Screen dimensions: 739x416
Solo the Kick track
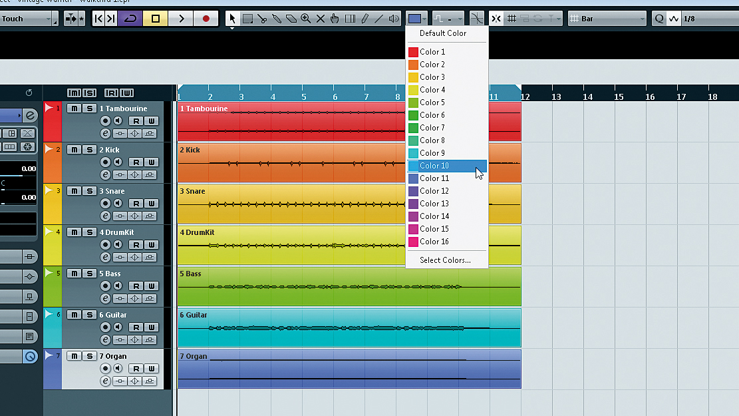coord(89,150)
